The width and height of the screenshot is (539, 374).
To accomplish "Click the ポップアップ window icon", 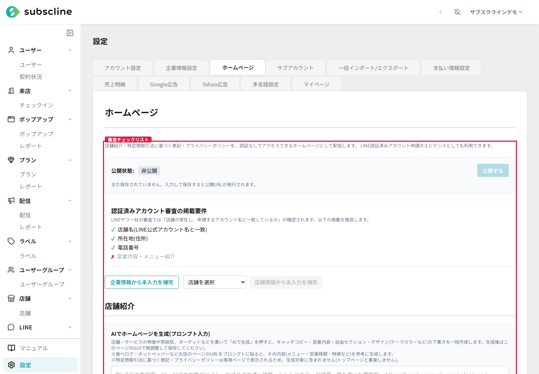I will 11,119.
